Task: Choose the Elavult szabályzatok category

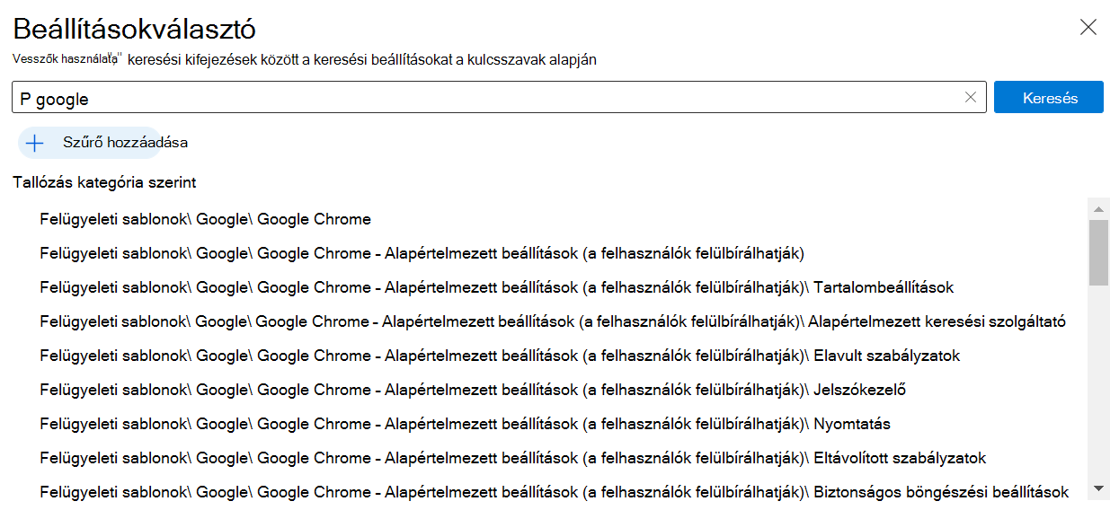Action: [x=500, y=356]
